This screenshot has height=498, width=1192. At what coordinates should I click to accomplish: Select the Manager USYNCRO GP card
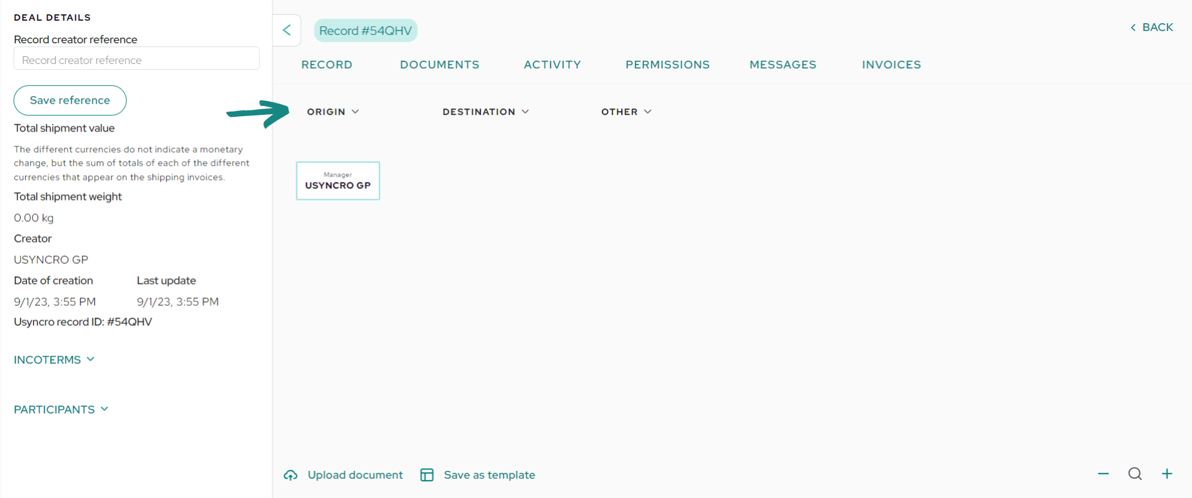coord(338,181)
